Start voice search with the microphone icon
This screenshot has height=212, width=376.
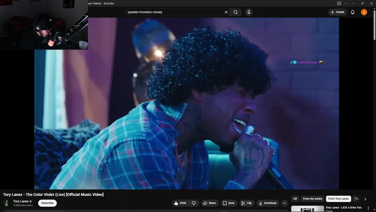[x=249, y=12]
